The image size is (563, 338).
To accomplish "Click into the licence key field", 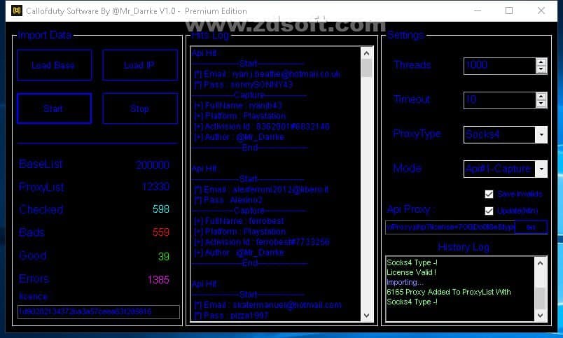I will pyautogui.click(x=99, y=311).
